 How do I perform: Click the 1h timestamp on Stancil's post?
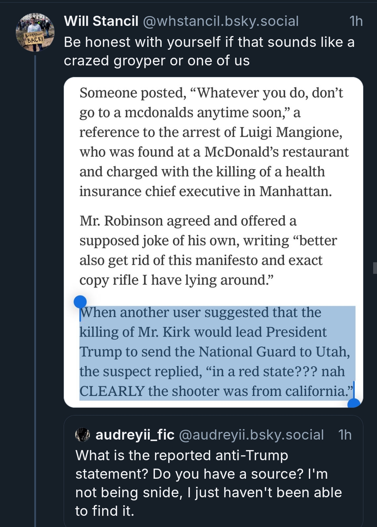pyautogui.click(x=356, y=21)
